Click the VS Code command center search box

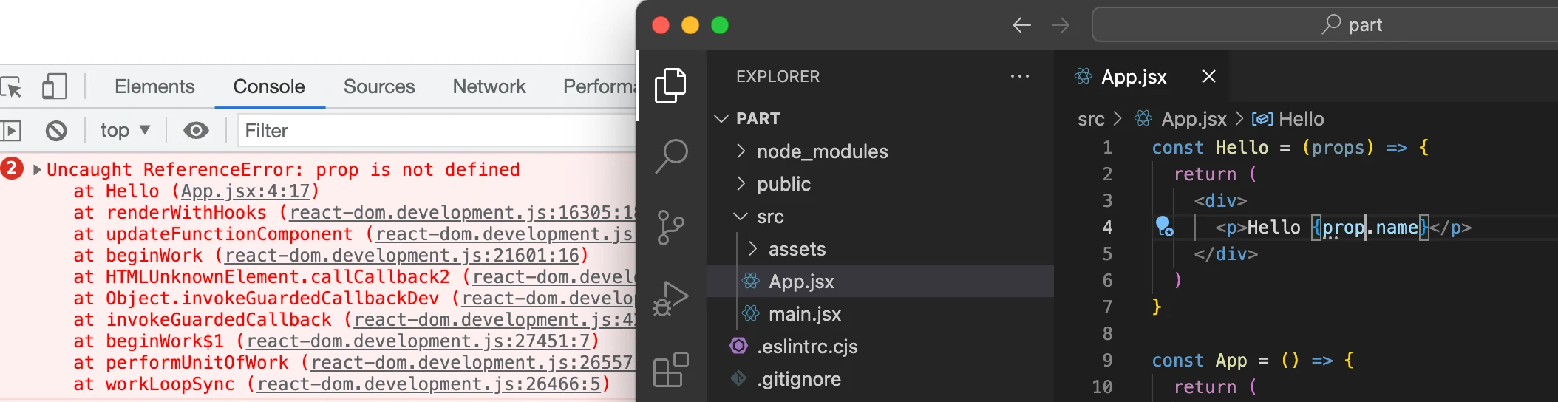point(1324,25)
